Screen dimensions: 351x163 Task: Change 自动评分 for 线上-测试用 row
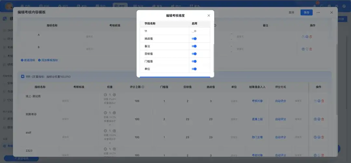[280, 101]
